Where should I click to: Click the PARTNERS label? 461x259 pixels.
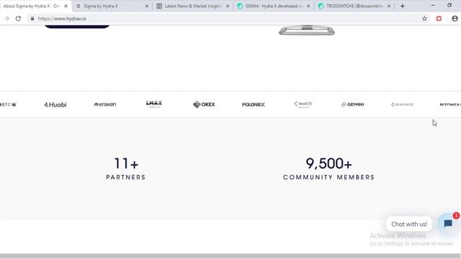click(126, 178)
